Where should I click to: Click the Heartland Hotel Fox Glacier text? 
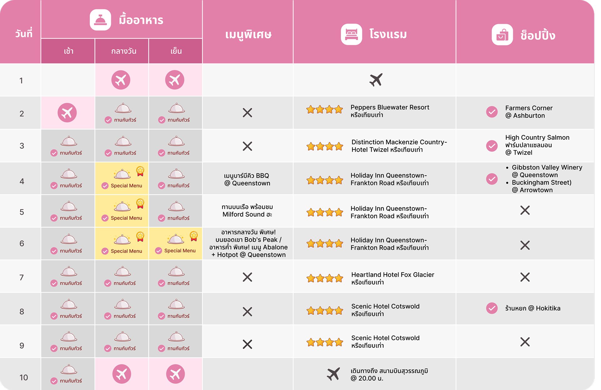(x=393, y=275)
